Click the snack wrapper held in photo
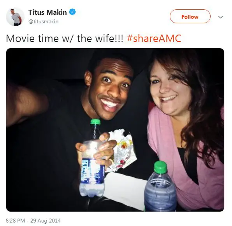The height and width of the screenshot is (226, 232). click(x=123, y=150)
